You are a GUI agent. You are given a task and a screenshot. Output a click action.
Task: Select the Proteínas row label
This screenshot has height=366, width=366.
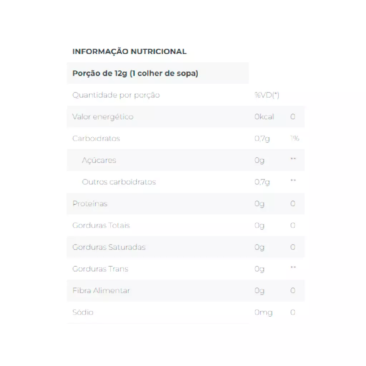[x=90, y=204]
